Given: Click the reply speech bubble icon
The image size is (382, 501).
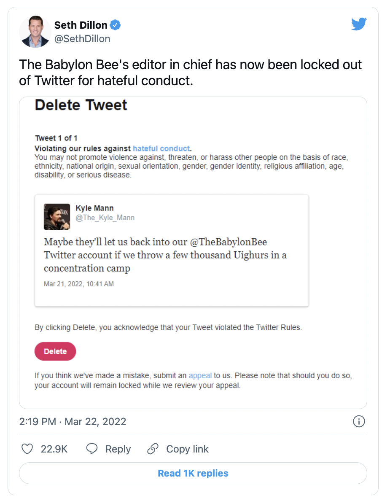Looking at the screenshot, I should click(92, 449).
